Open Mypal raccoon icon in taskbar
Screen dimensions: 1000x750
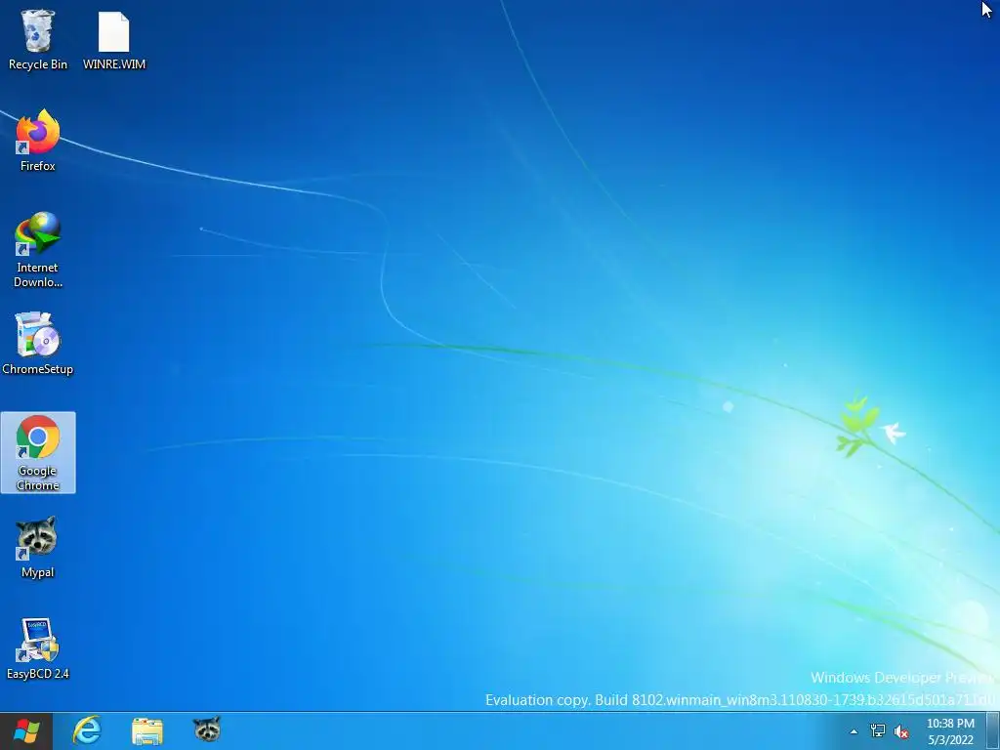[x=207, y=730]
